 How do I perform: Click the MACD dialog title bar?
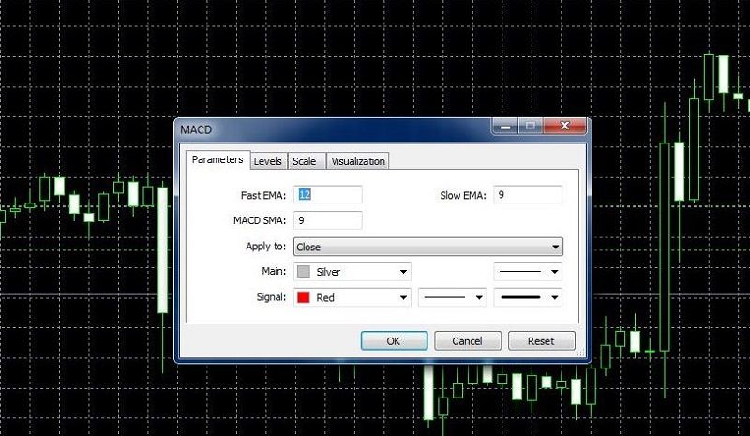(328, 127)
